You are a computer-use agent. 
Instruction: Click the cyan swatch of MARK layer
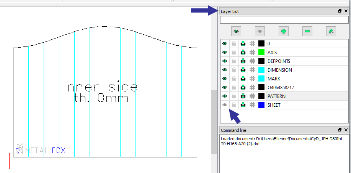pyautogui.click(x=261, y=79)
